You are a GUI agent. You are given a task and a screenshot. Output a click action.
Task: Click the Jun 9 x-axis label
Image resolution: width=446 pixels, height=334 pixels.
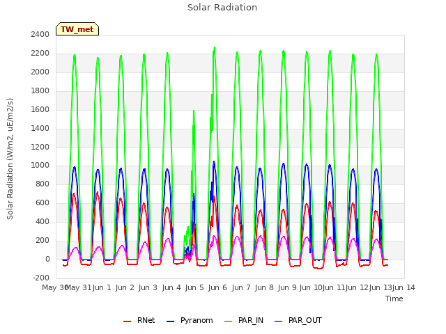click(287, 287)
